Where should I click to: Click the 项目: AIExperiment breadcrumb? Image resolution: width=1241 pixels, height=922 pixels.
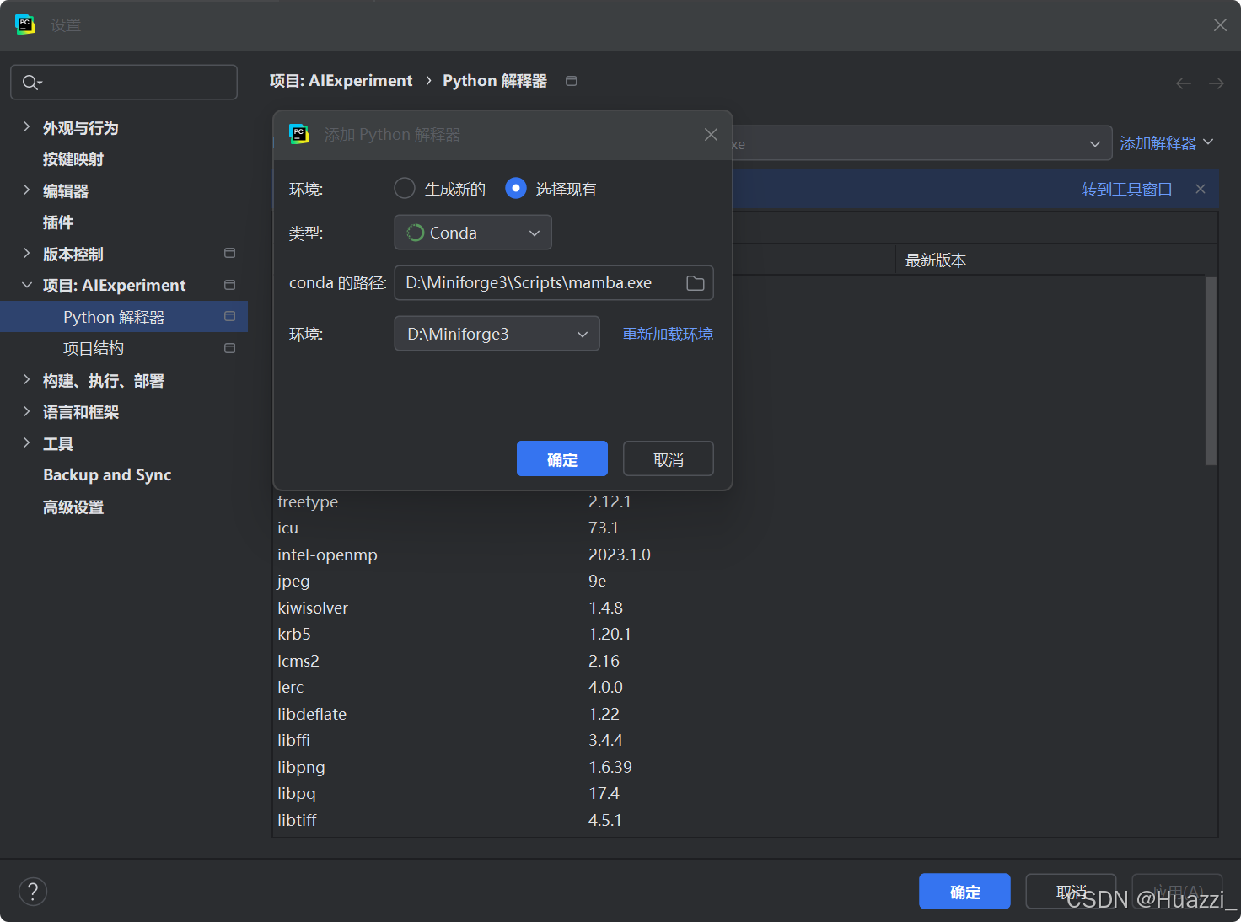tap(341, 81)
